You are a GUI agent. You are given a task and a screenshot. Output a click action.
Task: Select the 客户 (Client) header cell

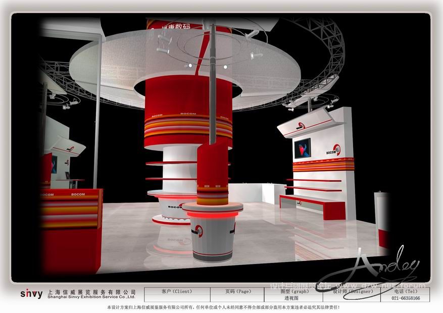177,291
